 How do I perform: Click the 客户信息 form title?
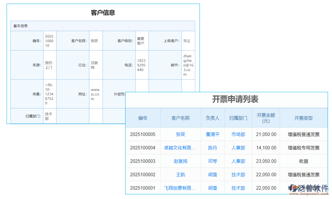(x=103, y=13)
